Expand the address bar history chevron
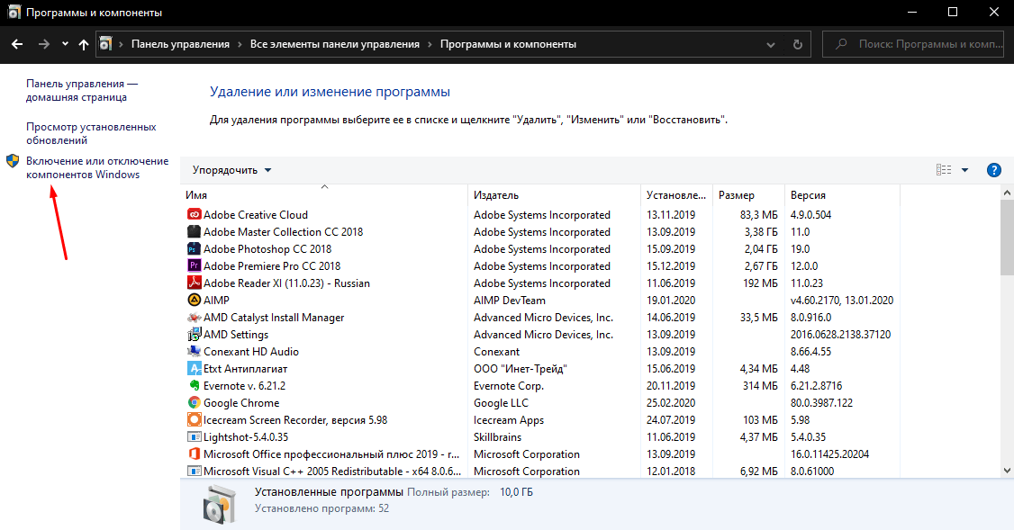This screenshot has height=530, width=1014. (770, 45)
